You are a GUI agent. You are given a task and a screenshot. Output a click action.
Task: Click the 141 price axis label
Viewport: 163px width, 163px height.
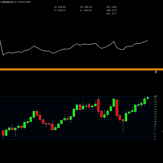[155, 104]
